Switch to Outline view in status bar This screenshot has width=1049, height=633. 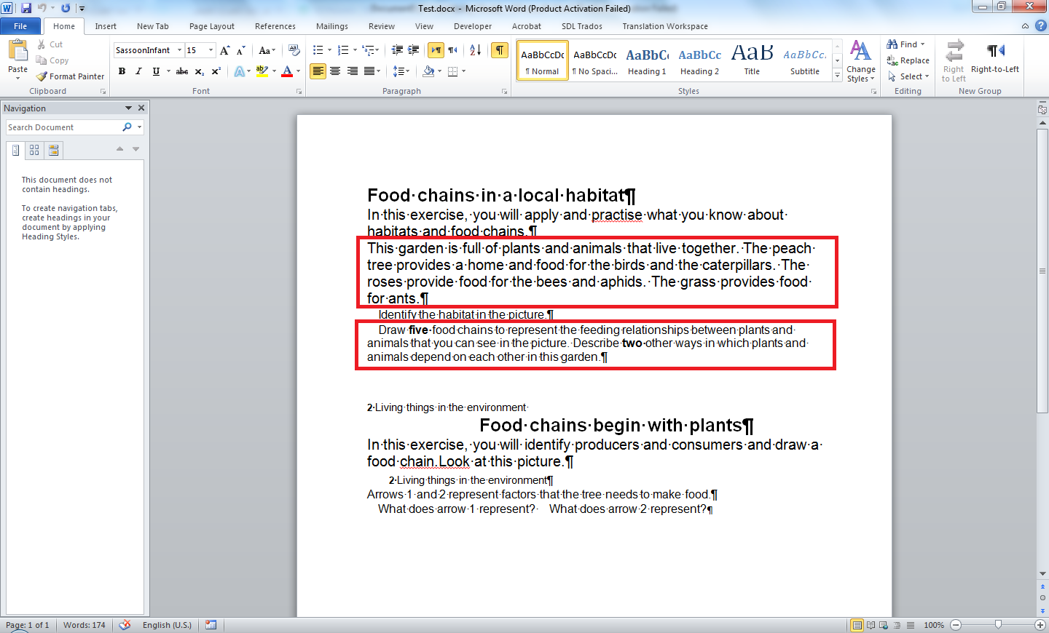click(x=897, y=625)
